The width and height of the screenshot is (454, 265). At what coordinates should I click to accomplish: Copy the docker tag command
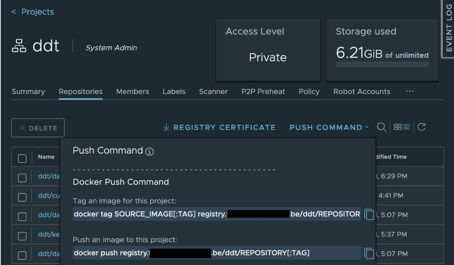pos(369,214)
